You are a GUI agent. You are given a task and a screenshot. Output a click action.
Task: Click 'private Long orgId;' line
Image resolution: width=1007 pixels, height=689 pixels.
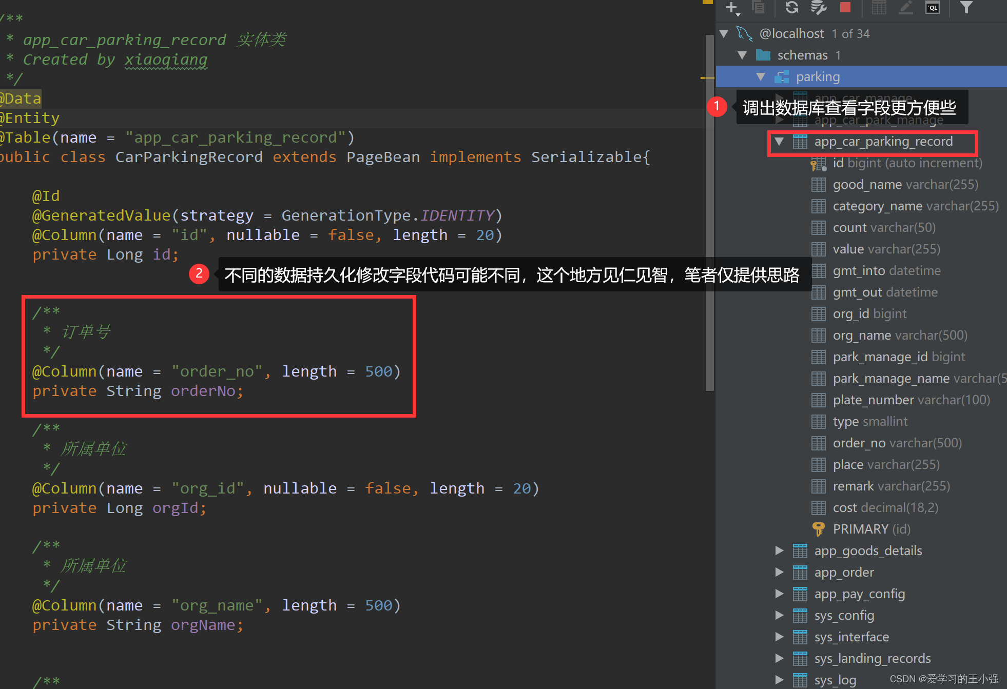coord(120,508)
